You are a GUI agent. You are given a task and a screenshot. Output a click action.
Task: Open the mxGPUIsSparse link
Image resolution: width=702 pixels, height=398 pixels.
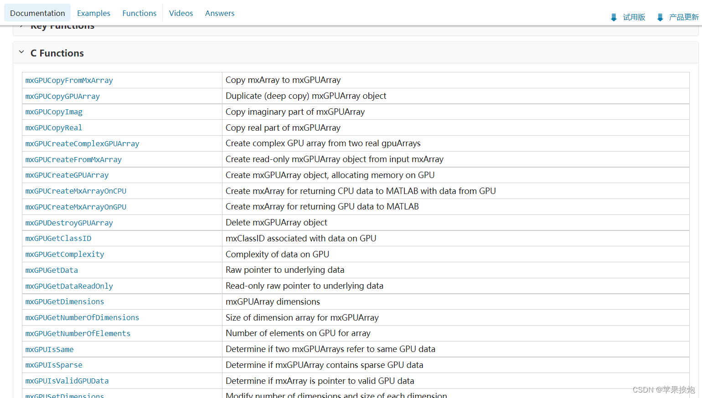pos(54,365)
